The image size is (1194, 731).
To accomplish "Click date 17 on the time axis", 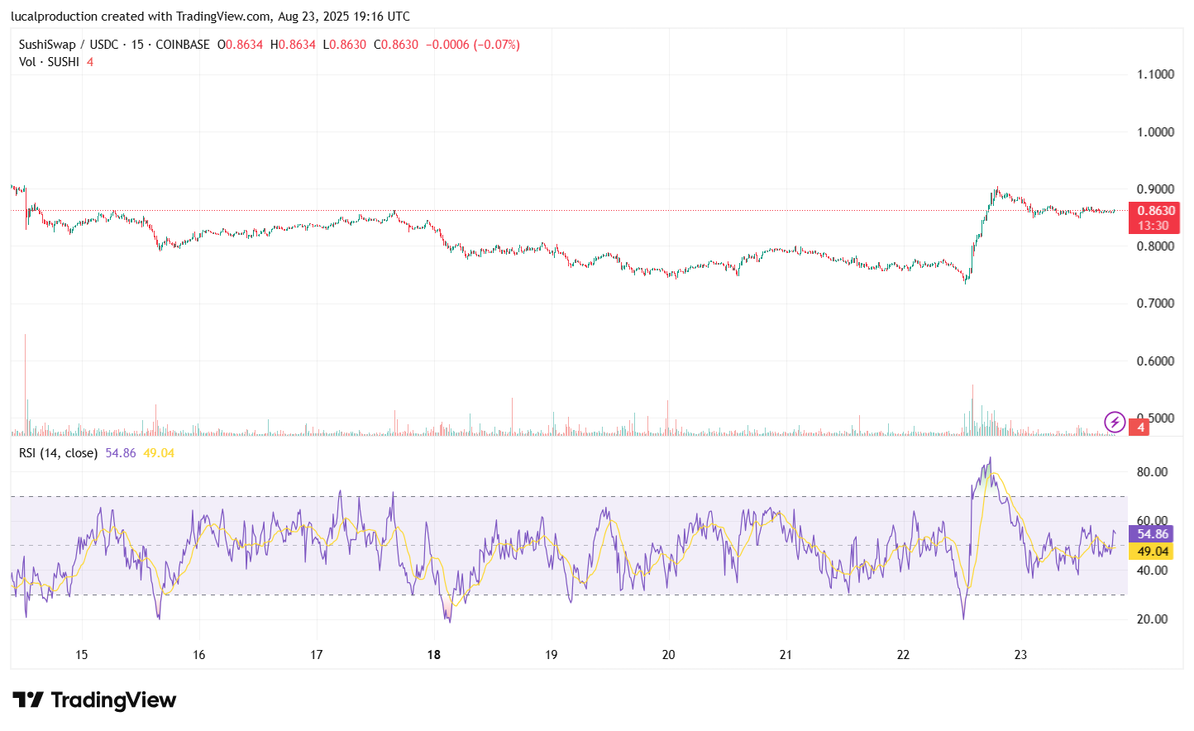I will 316,655.
